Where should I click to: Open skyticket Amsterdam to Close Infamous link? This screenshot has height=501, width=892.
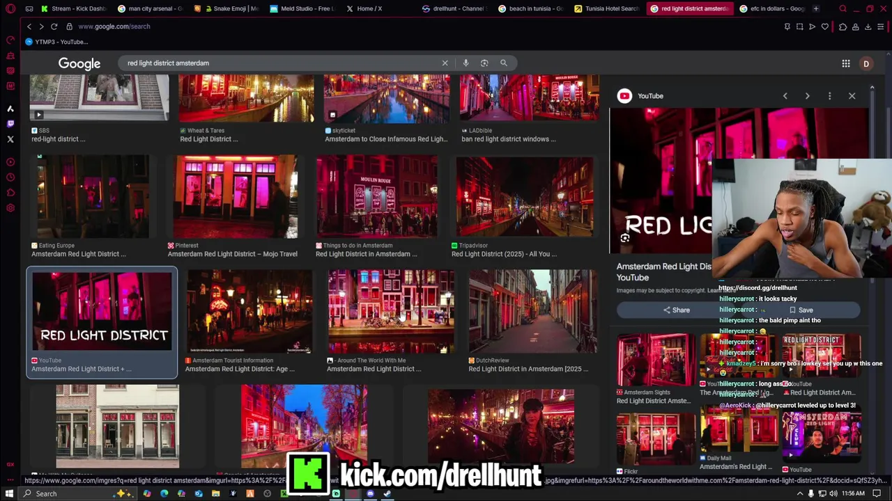coord(386,139)
